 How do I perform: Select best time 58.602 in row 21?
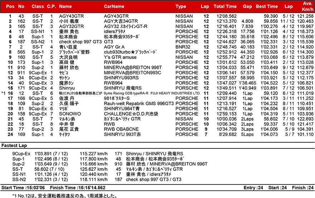(x=271, y=119)
